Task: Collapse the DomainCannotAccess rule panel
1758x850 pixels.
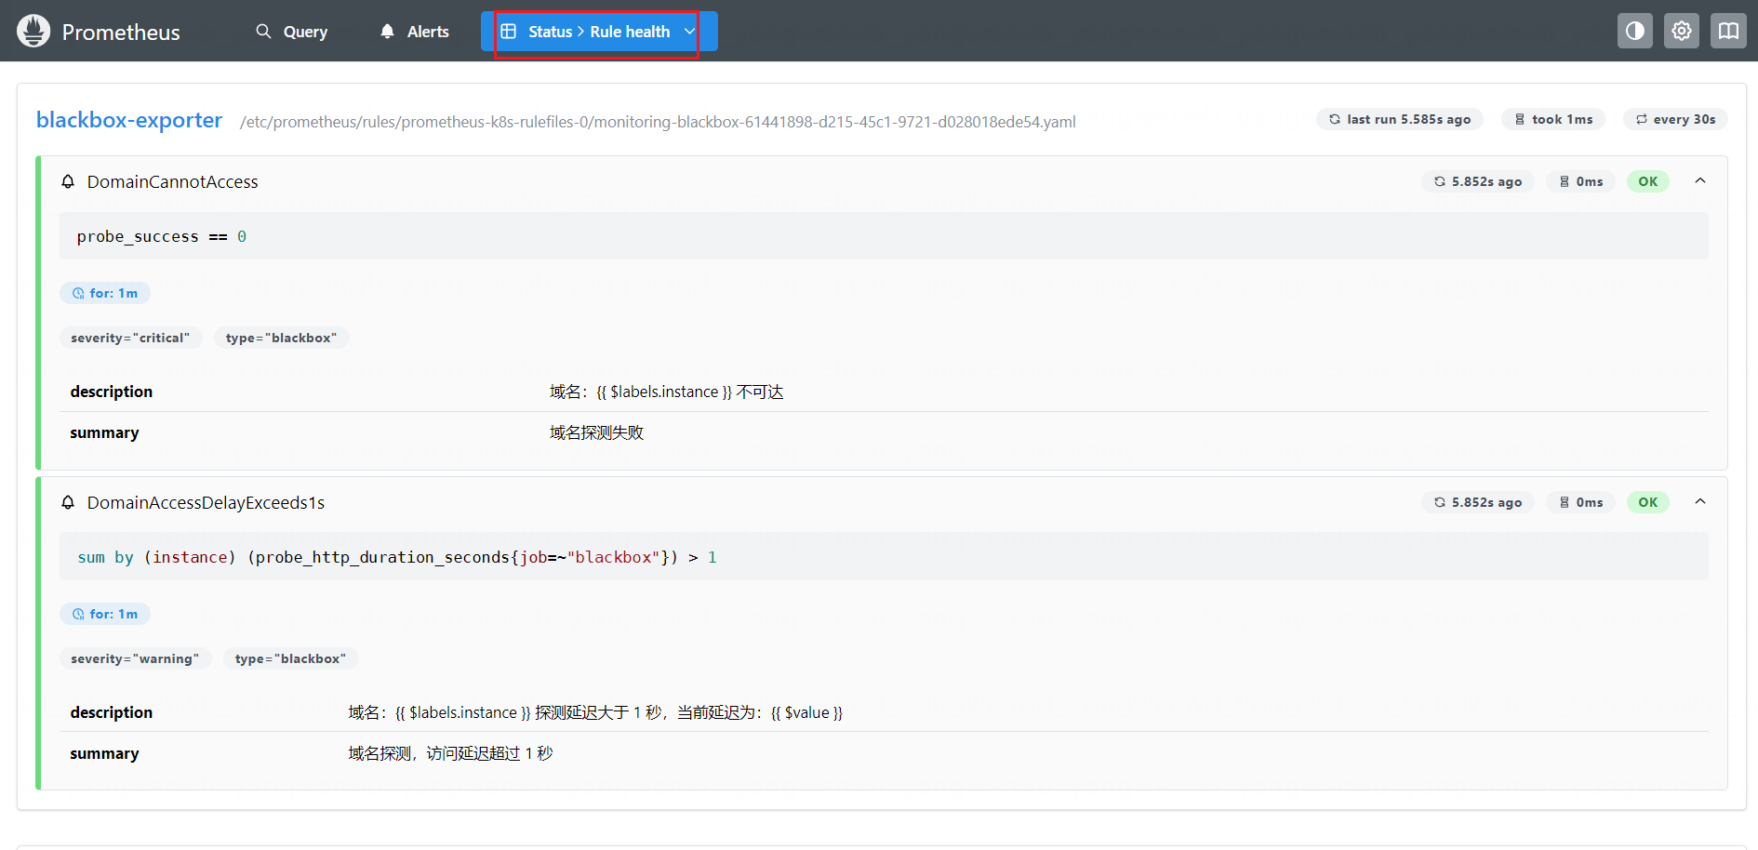Action: coord(1699,180)
